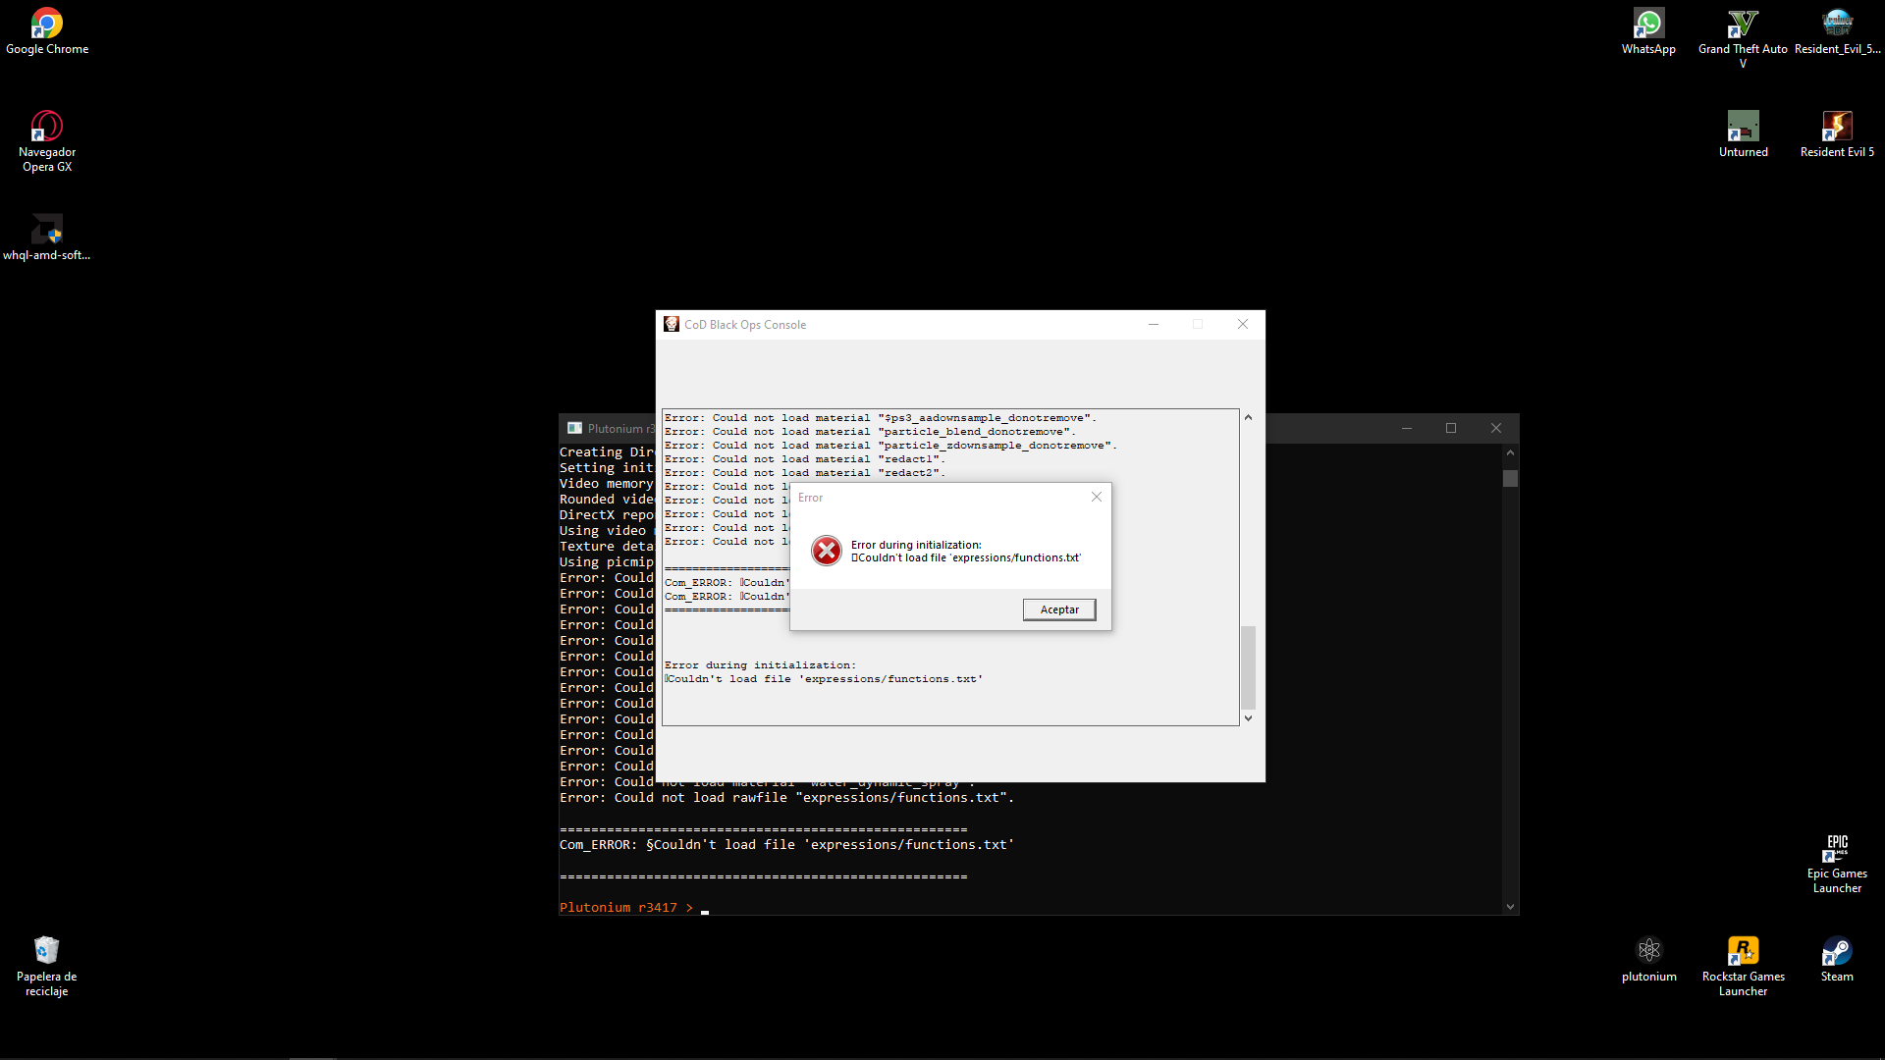Click "particle_zdownsample_donotremove" error line
This screenshot has height=1060, width=1885.
point(890,446)
